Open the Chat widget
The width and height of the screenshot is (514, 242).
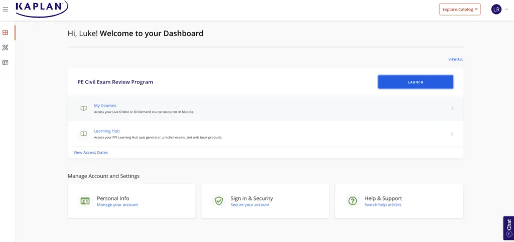[508, 228]
